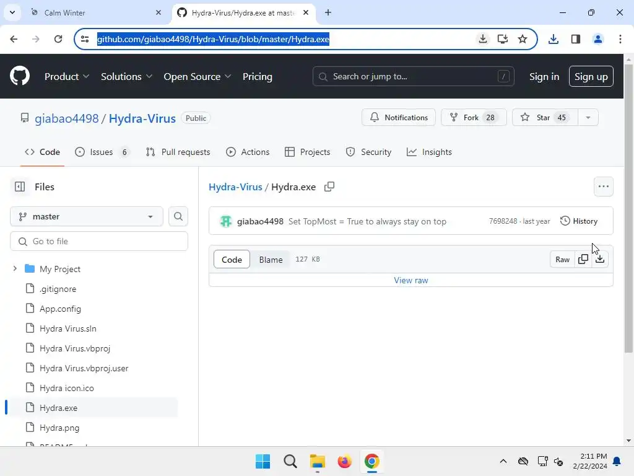Open tab search chevron in Chrome
The image size is (634, 476).
point(12,12)
